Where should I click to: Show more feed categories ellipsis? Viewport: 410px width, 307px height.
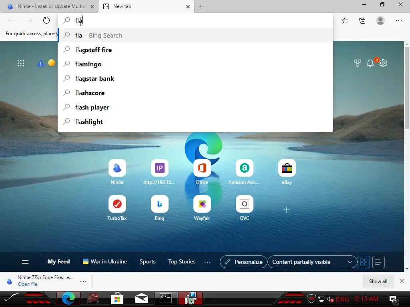(x=207, y=262)
